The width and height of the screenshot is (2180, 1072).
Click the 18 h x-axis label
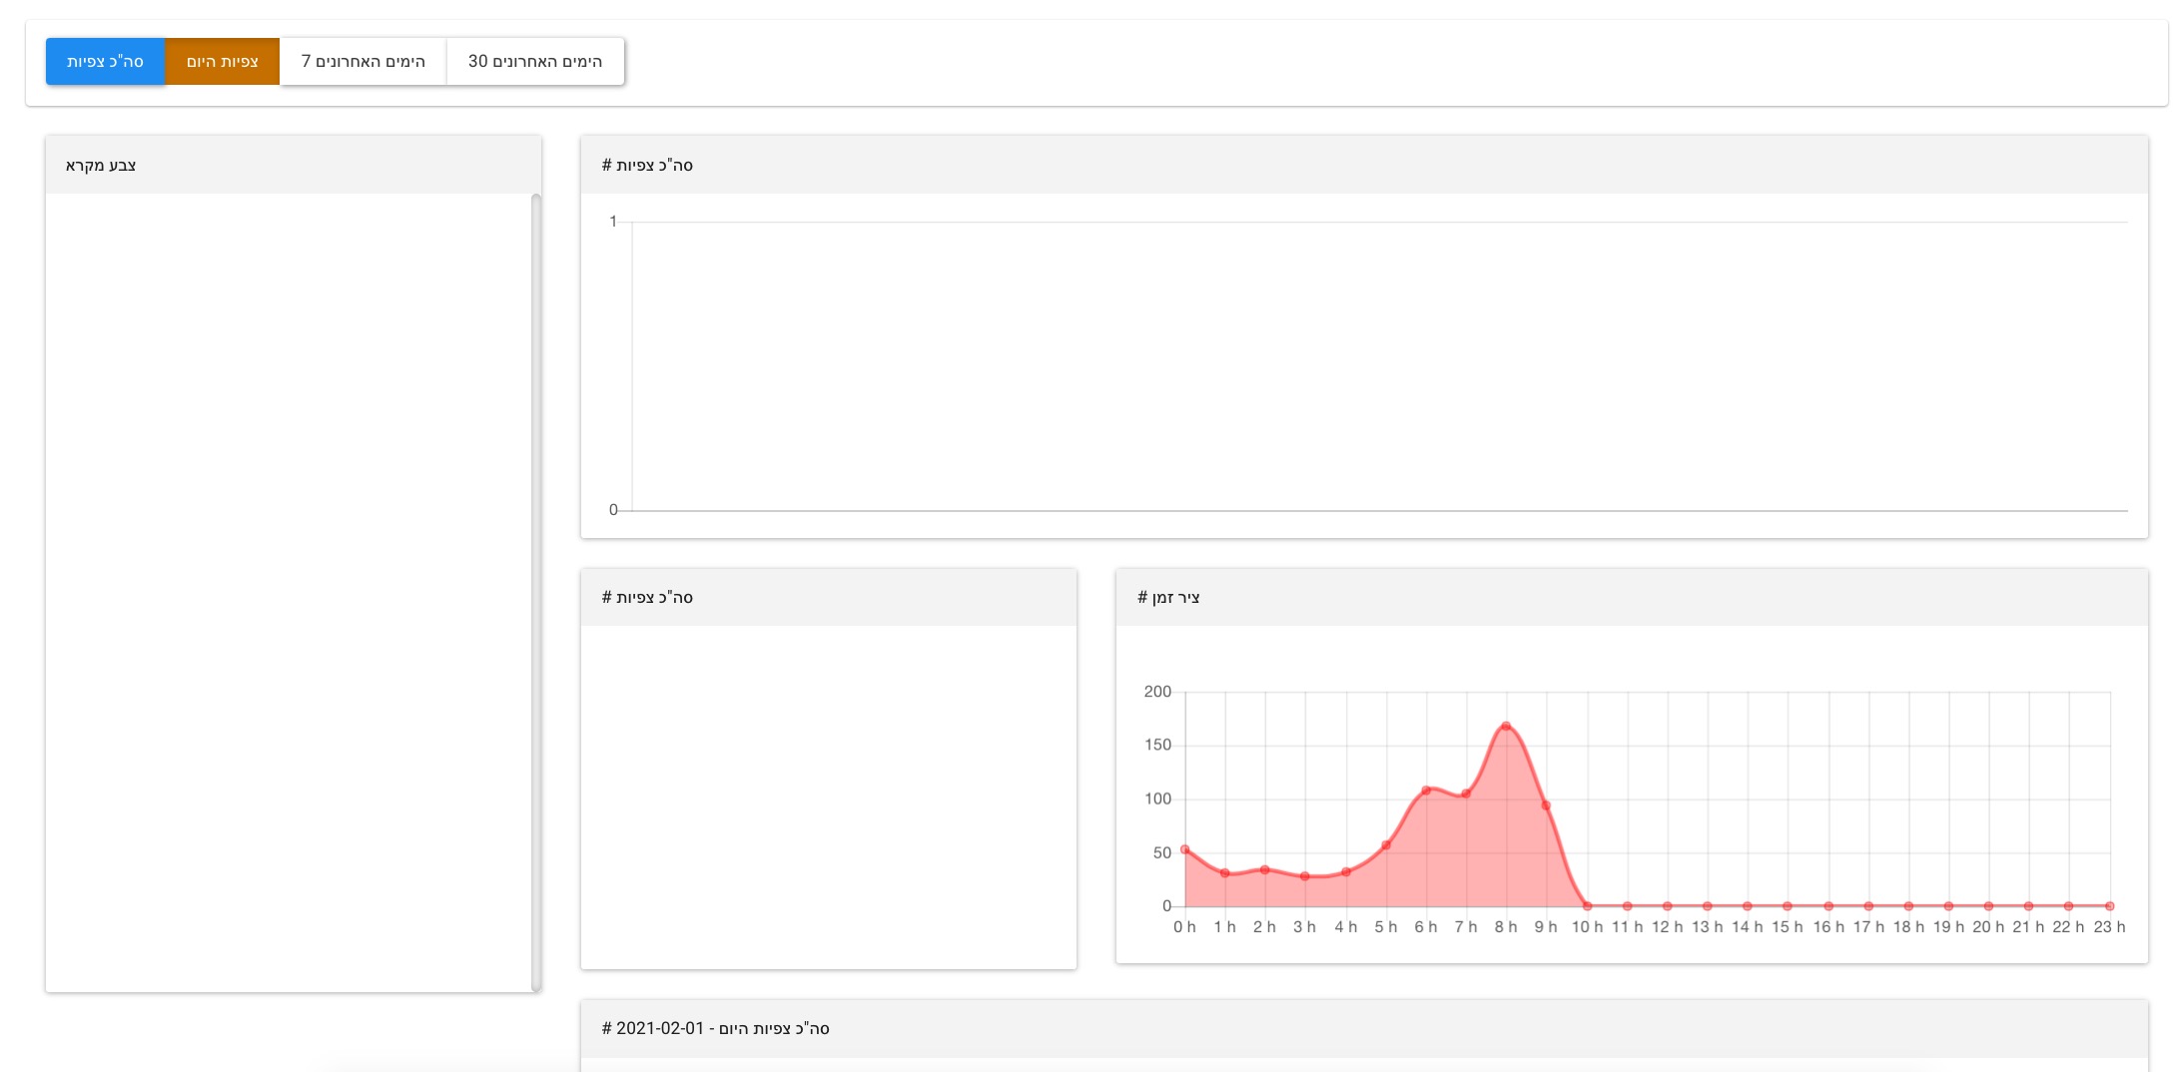pos(1908,927)
